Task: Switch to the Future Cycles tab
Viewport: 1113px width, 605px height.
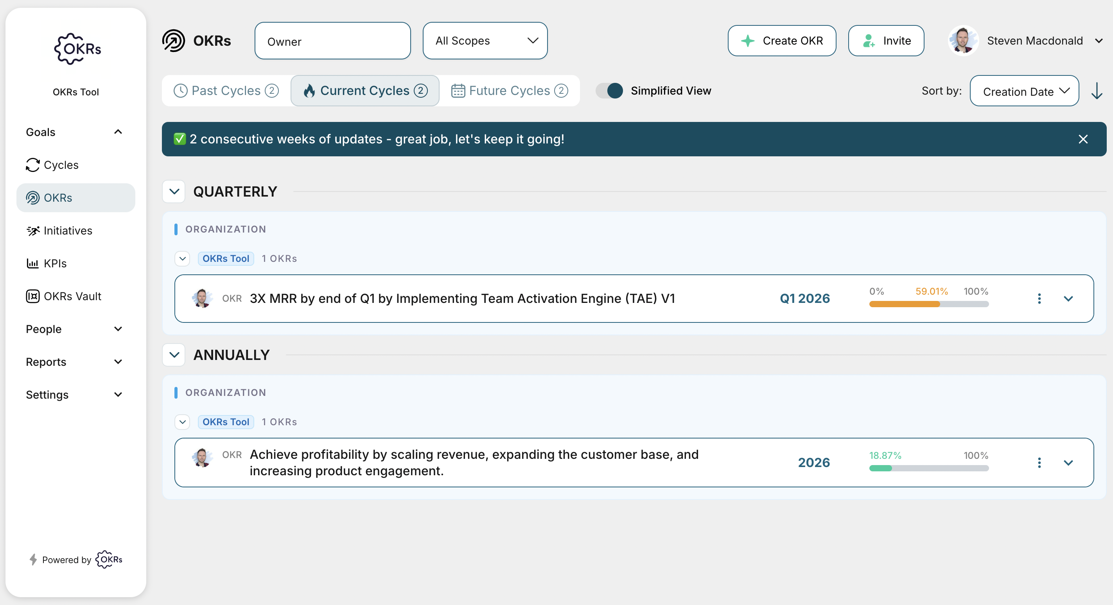Action: point(510,91)
